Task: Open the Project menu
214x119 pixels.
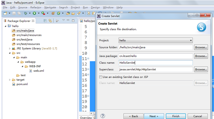Action: click(x=75, y=7)
